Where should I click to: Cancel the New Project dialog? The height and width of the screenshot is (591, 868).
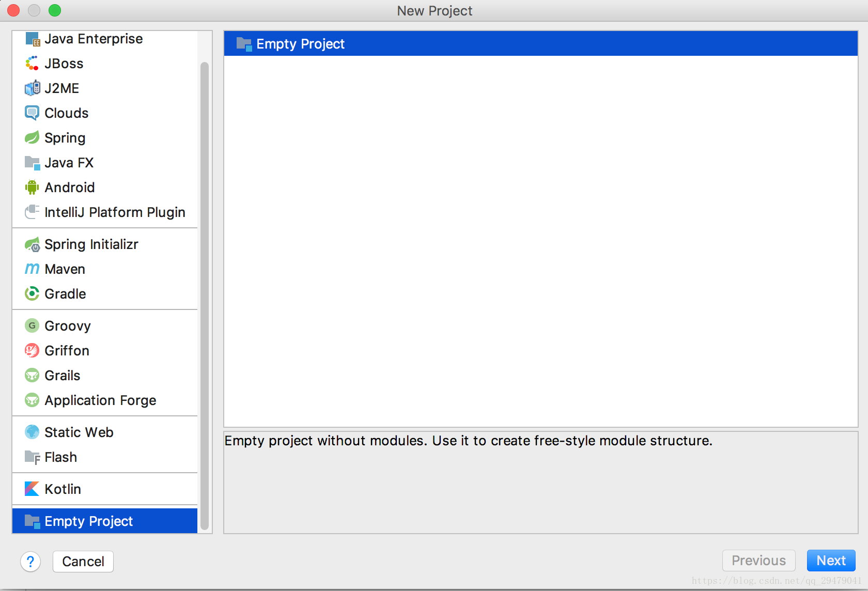pos(83,562)
